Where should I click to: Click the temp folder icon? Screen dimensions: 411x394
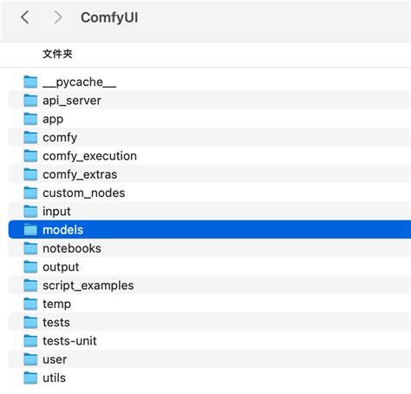[x=30, y=304]
